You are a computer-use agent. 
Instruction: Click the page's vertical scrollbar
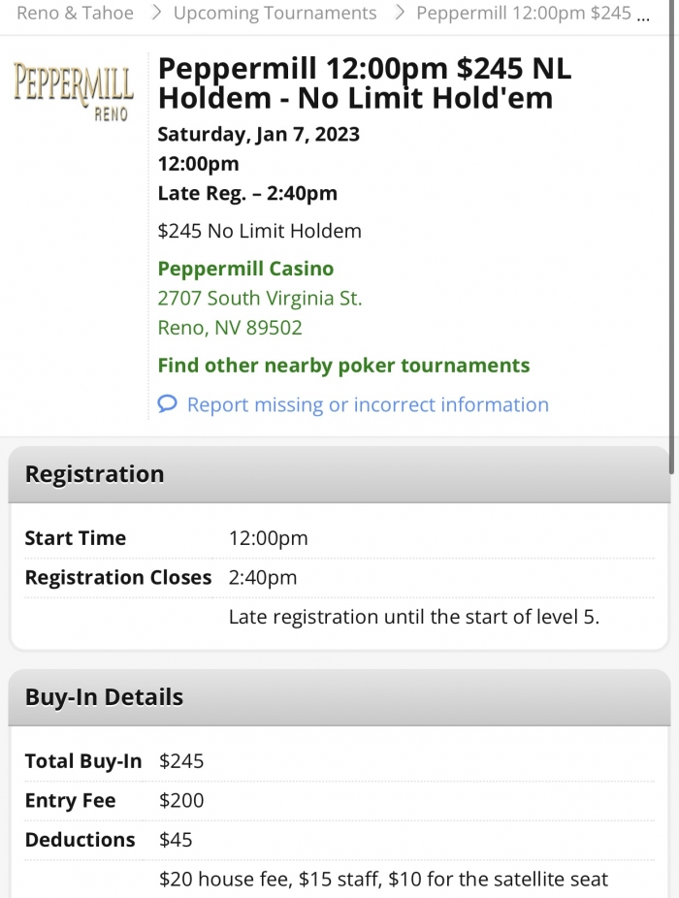[x=672, y=242]
